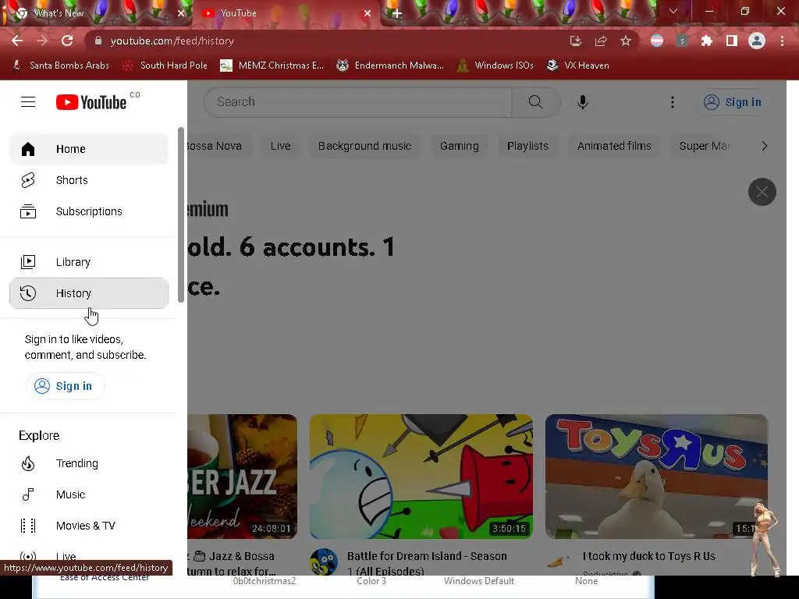Select the Live filter chip
The image size is (799, 599).
(x=280, y=146)
